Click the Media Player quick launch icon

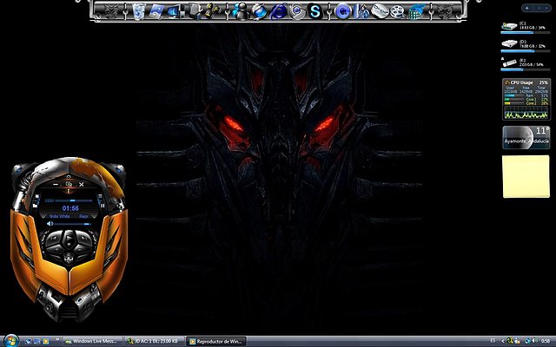coord(45,341)
